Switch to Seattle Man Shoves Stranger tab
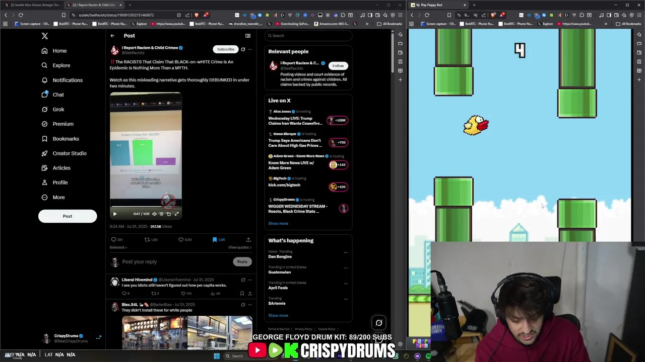Image resolution: width=645 pixels, height=362 pixels. 32,5
